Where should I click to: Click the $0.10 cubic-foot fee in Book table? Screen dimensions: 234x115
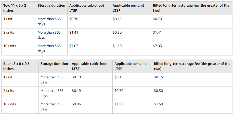[x=76, y=77]
